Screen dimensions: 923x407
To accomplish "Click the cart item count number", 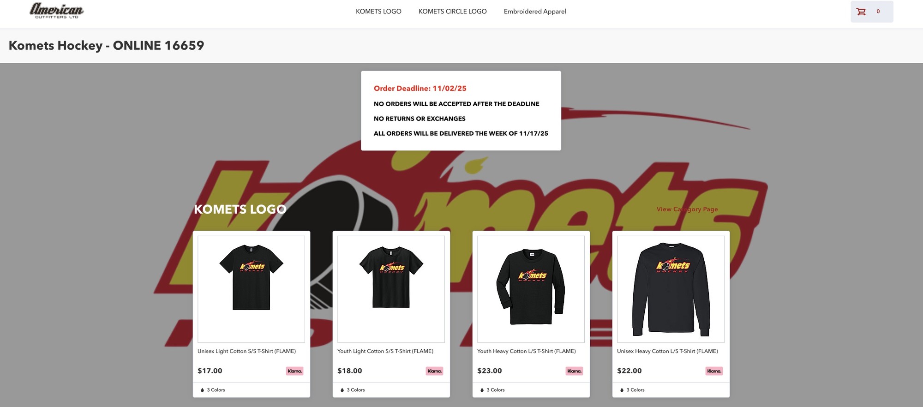I will 878,12.
